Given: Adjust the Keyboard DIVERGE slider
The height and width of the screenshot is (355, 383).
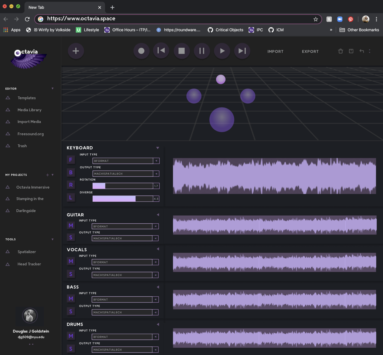Looking at the screenshot, I should 123,198.
